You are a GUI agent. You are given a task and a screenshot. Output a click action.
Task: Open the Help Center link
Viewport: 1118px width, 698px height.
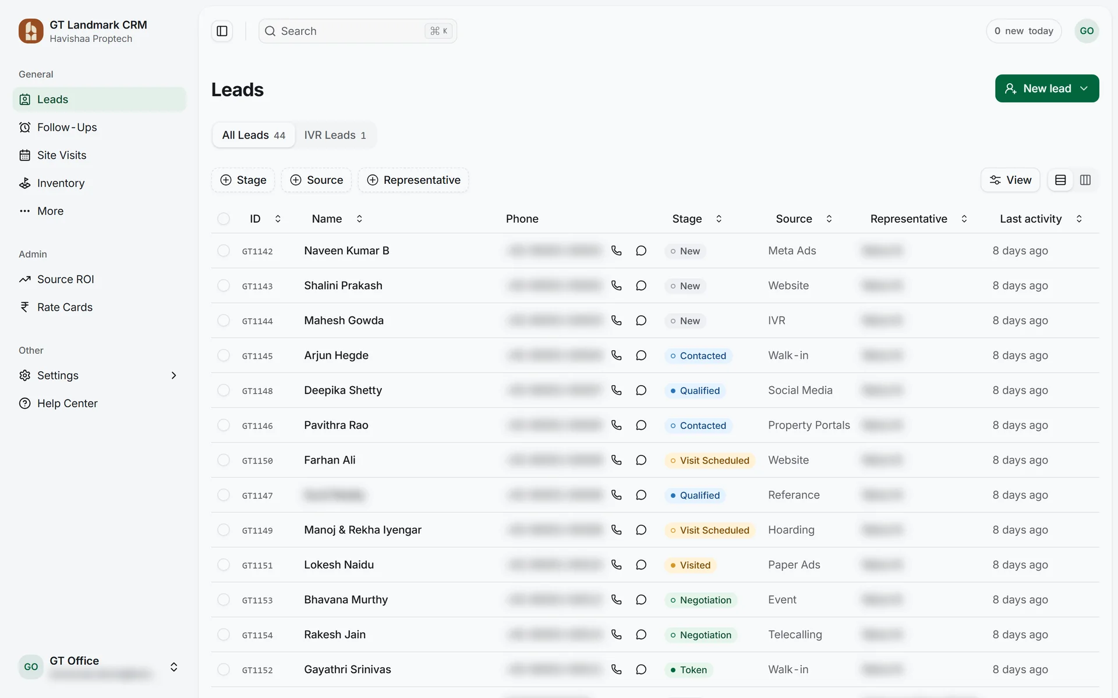pyautogui.click(x=99, y=404)
